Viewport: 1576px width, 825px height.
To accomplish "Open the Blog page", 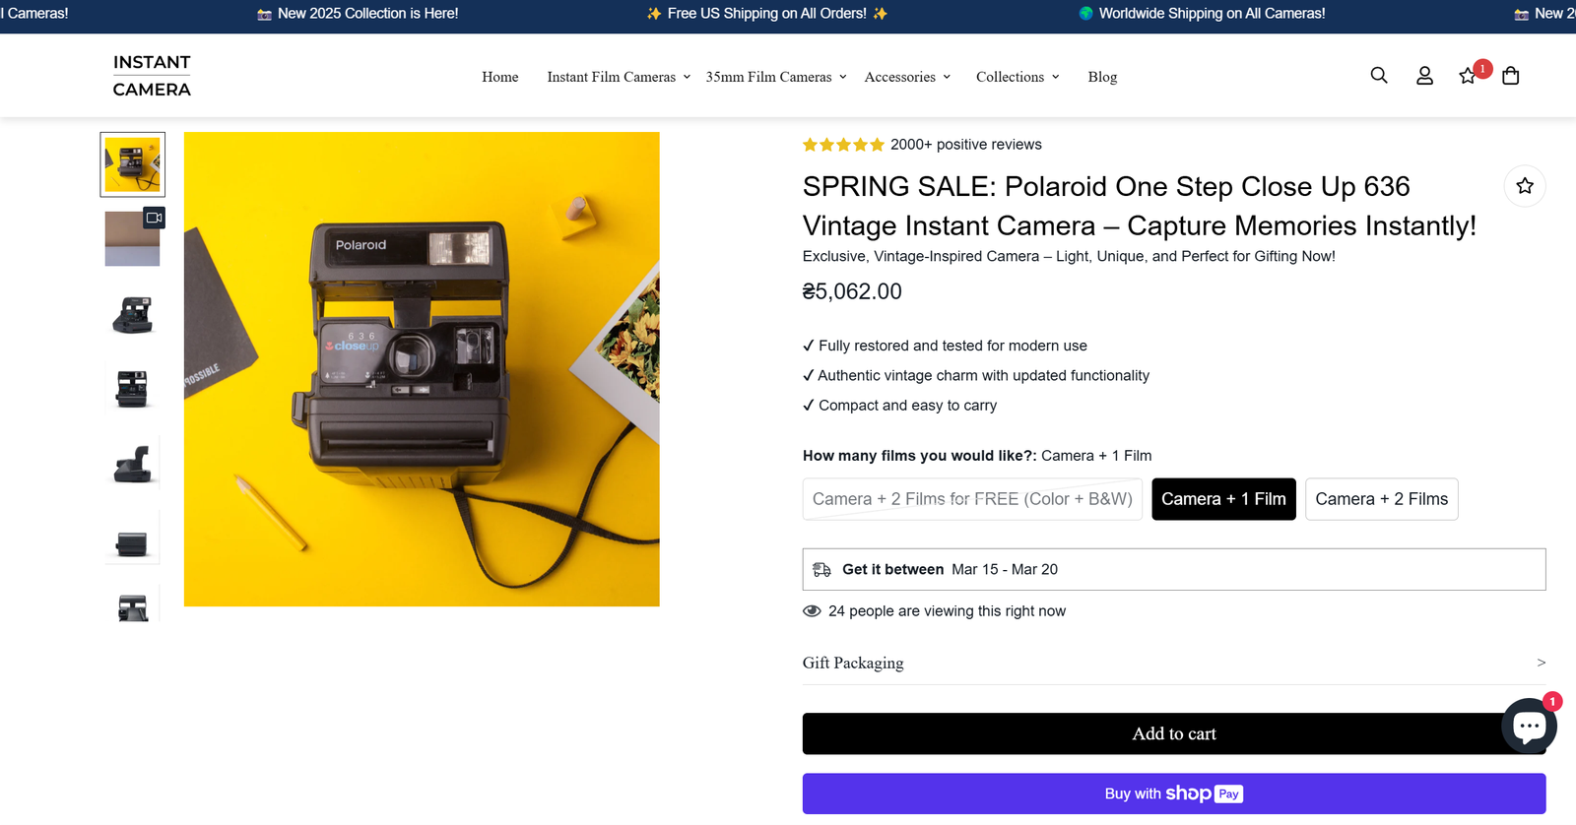I will click(1102, 77).
